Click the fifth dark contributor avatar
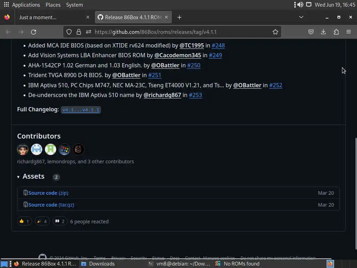 pyautogui.click(x=78, y=149)
